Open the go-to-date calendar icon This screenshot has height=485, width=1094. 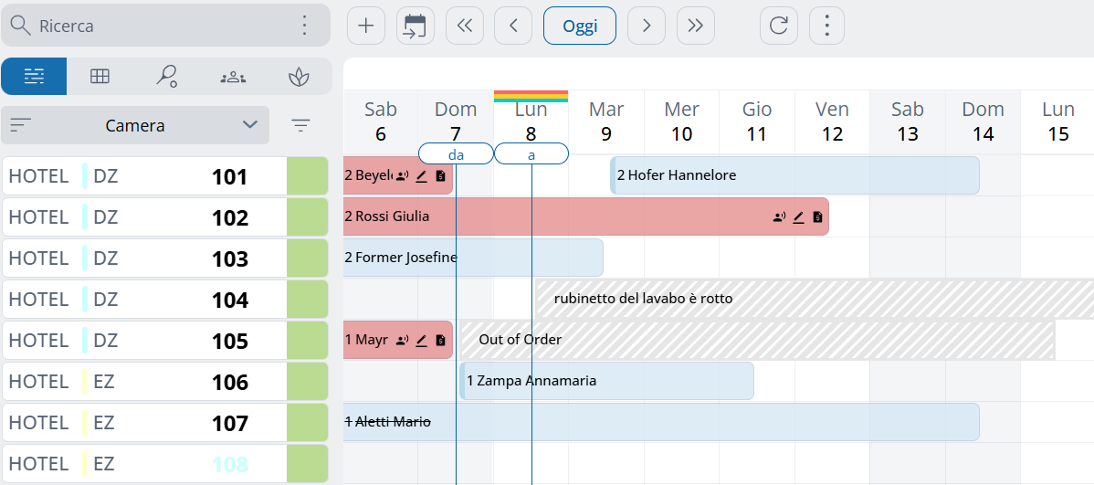(x=416, y=26)
